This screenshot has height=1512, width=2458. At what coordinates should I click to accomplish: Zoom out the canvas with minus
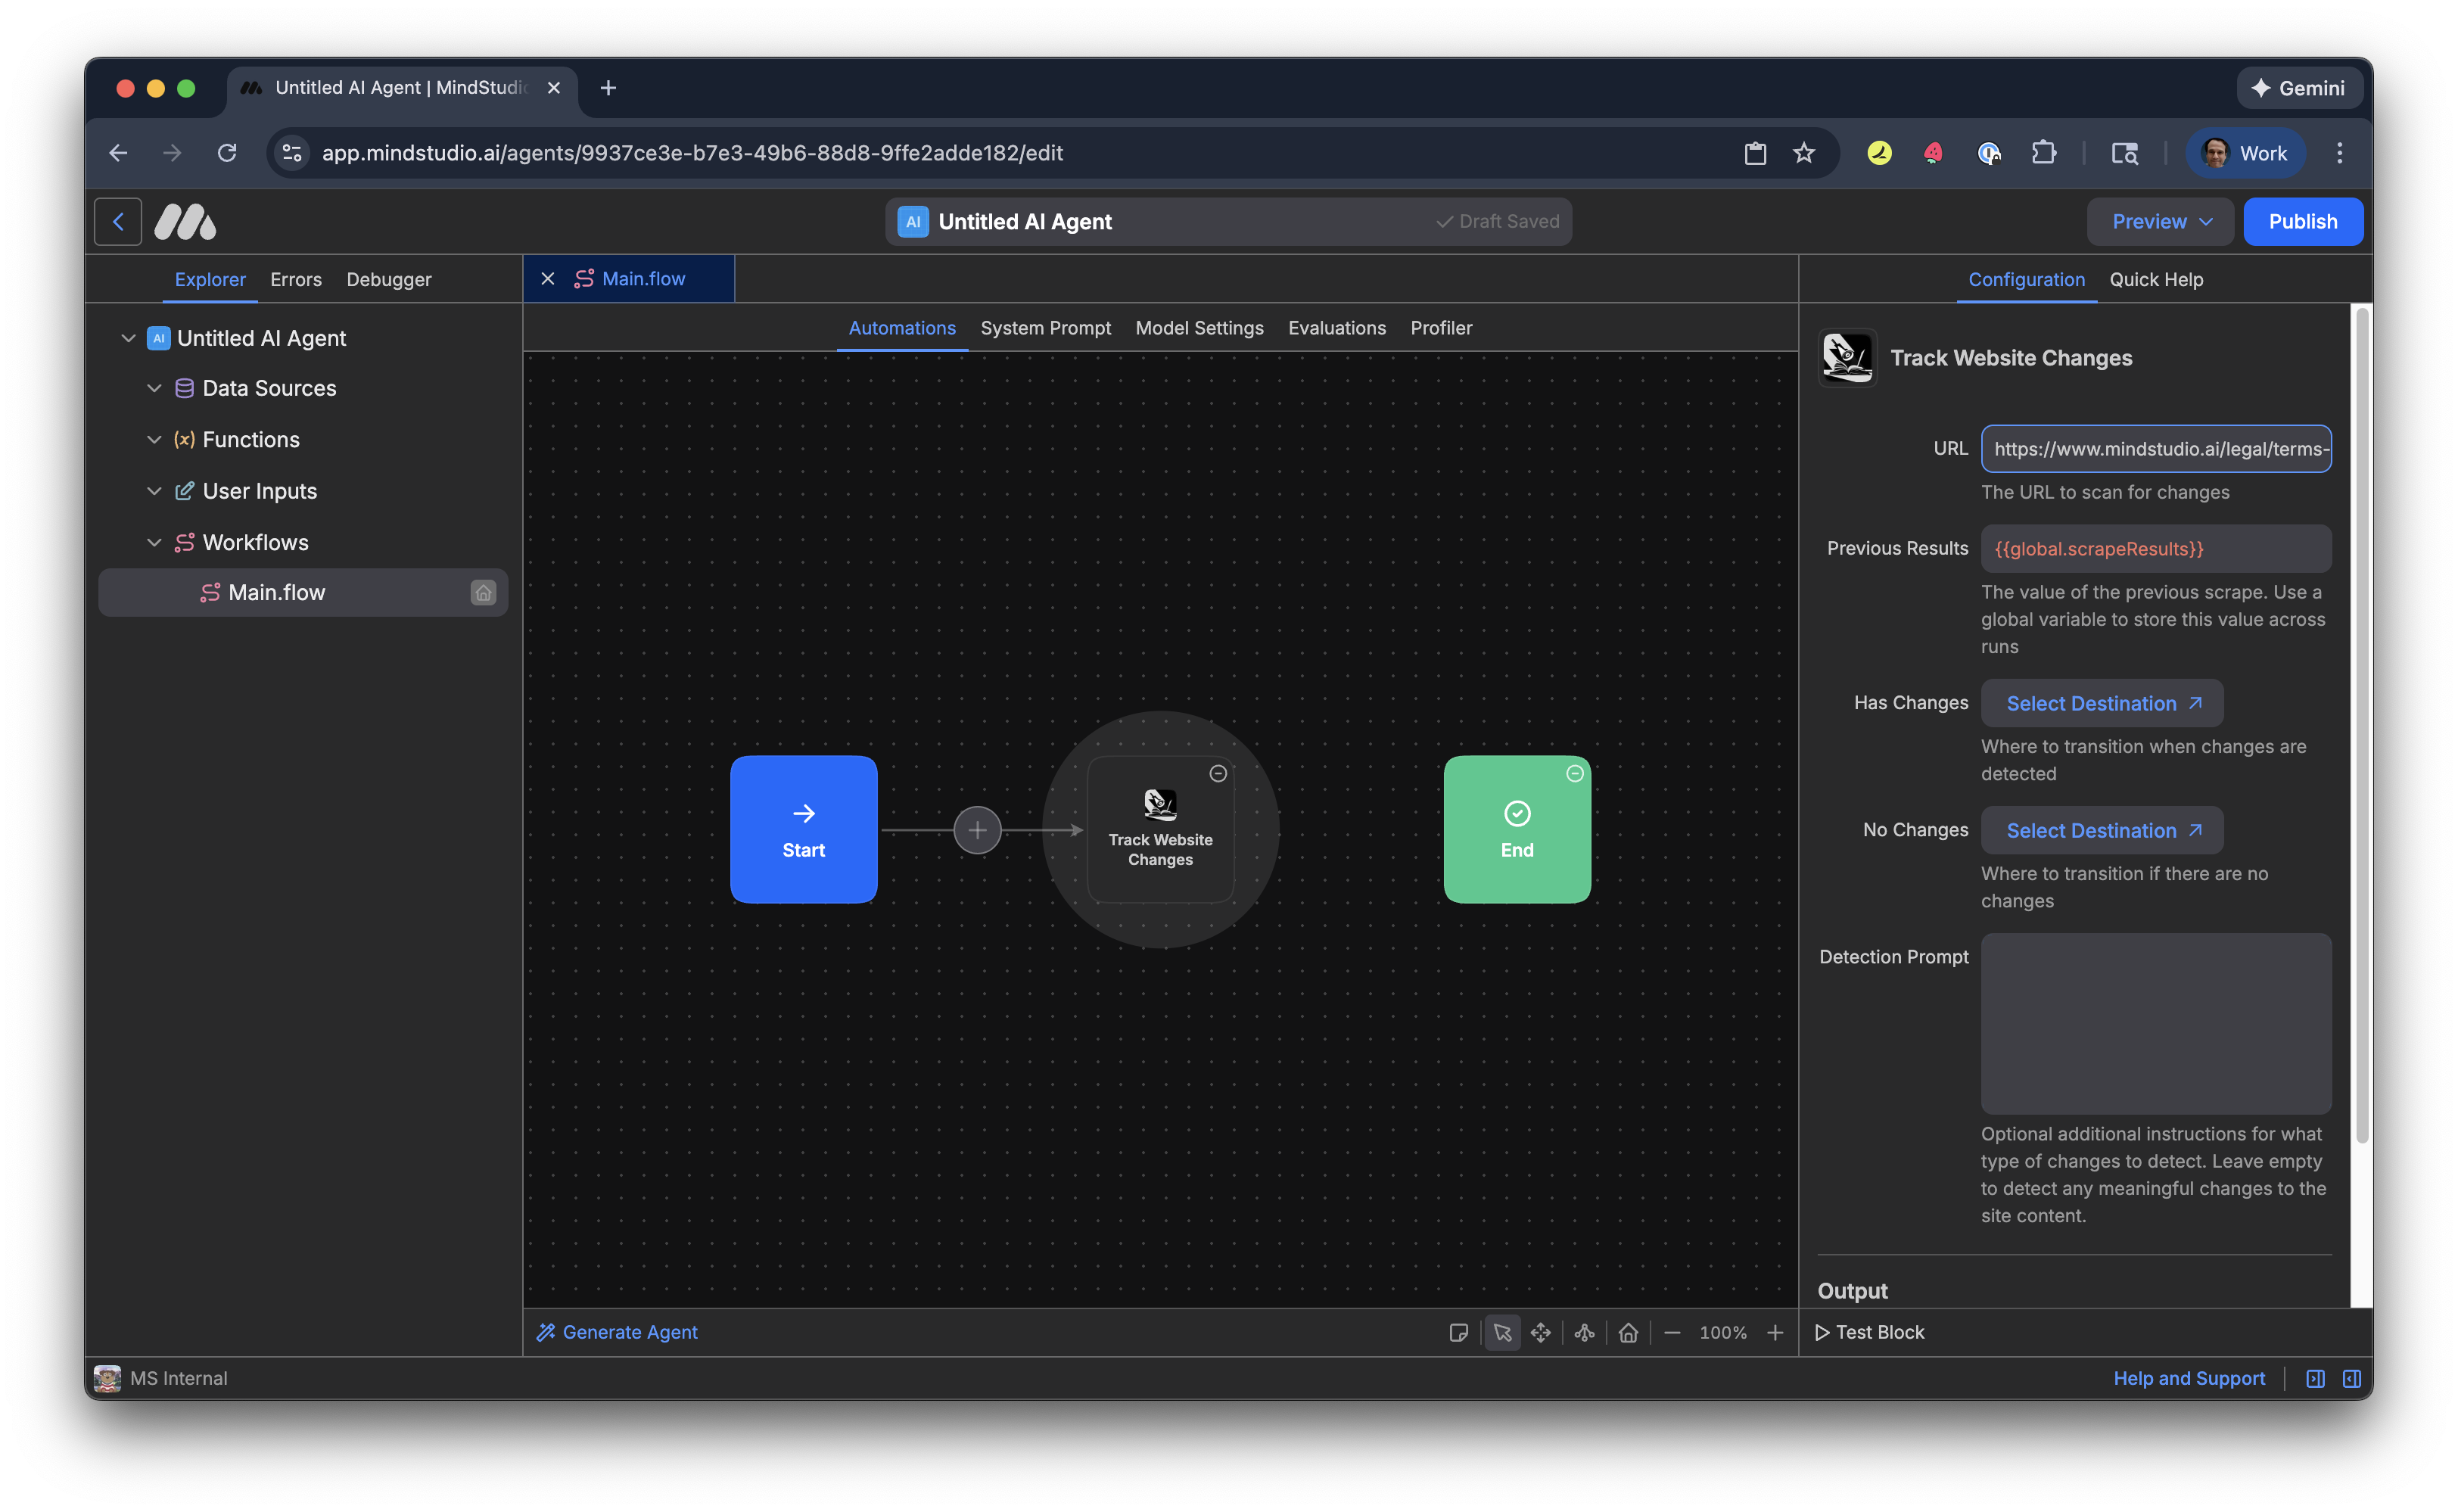coord(1672,1332)
